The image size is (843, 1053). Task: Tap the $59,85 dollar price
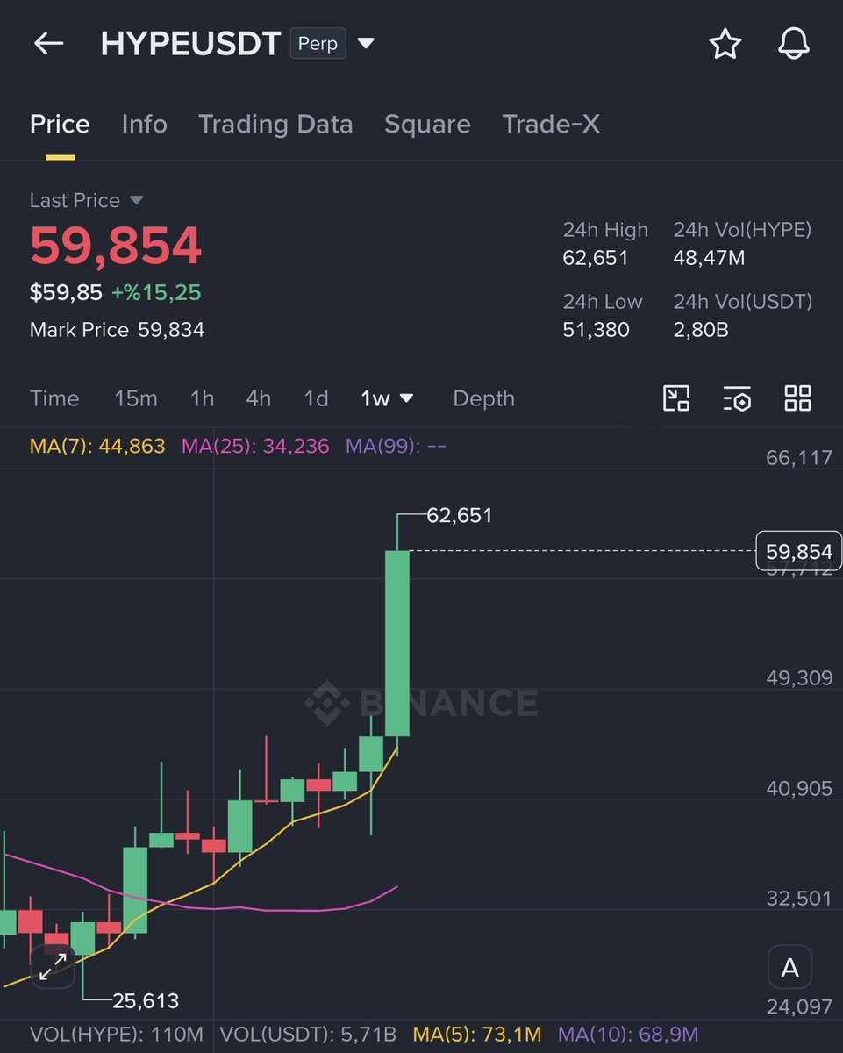pyautogui.click(x=66, y=292)
